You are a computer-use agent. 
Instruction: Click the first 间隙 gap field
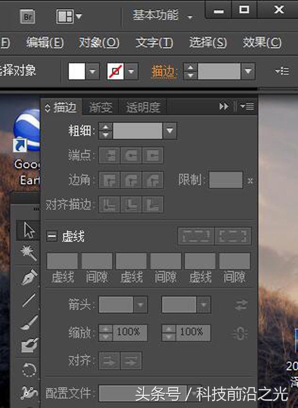[x=97, y=261]
